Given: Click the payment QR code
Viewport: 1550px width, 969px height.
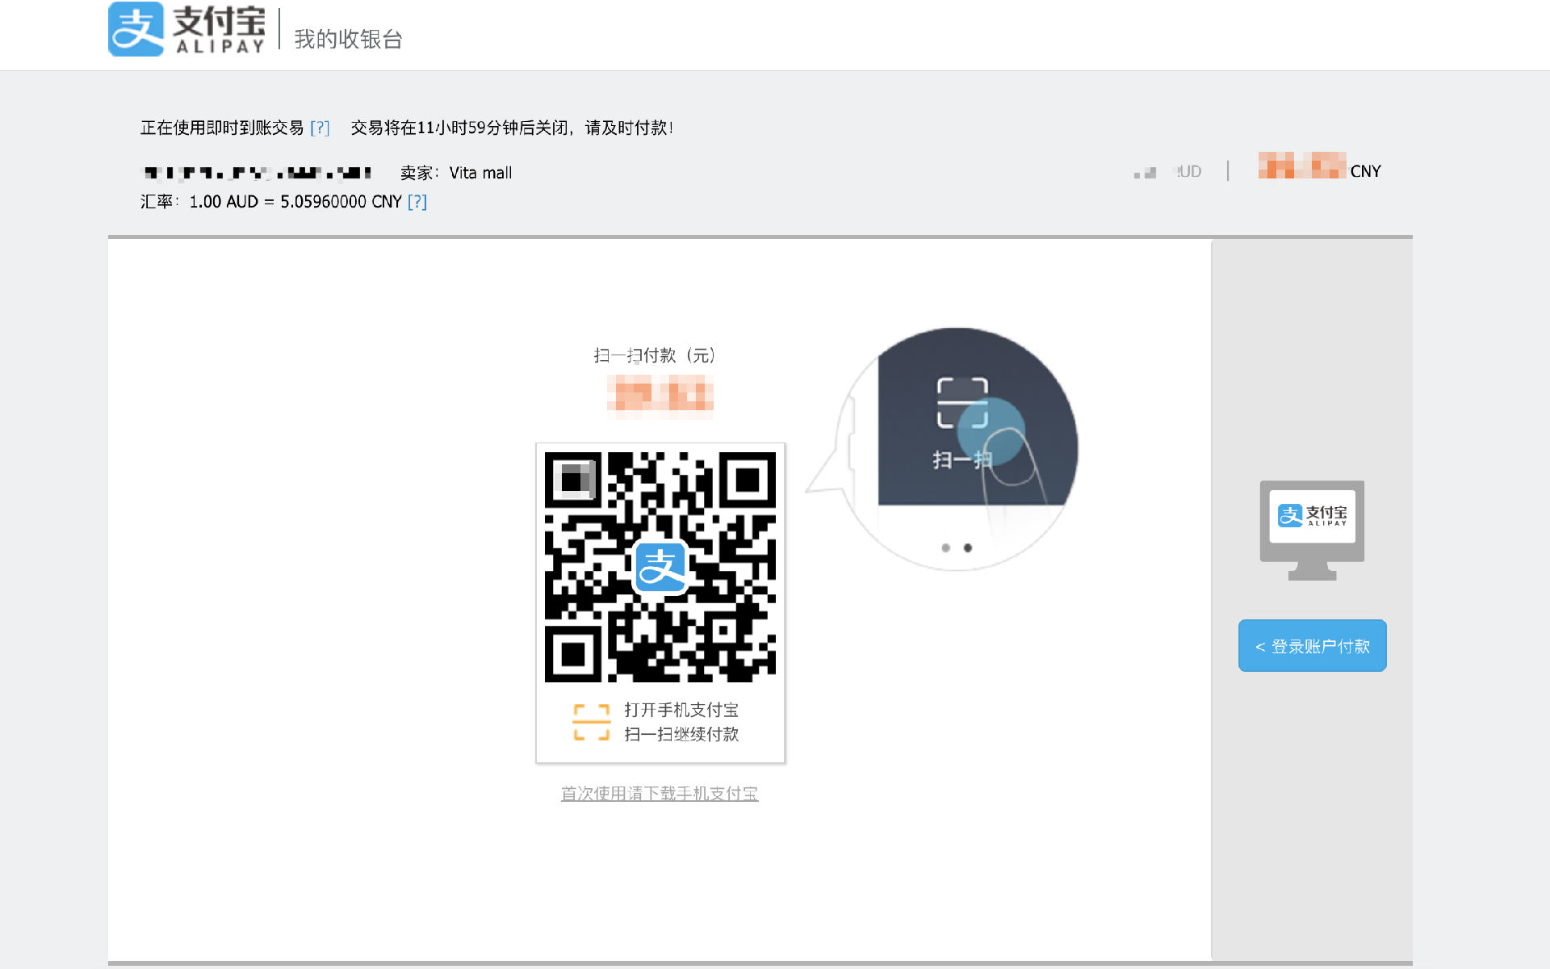Looking at the screenshot, I should 660,567.
